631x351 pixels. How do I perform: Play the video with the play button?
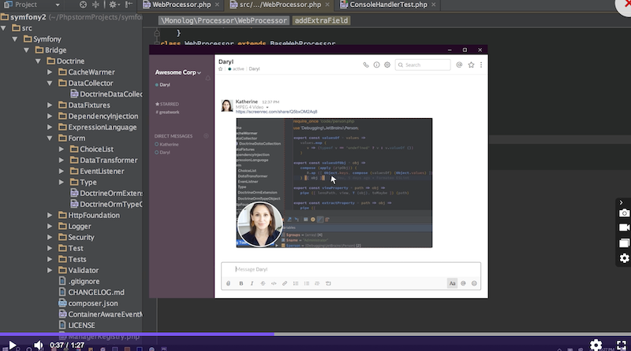pyautogui.click(x=12, y=345)
